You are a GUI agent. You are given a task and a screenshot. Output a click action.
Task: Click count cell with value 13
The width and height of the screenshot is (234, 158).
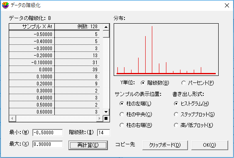click(77, 55)
